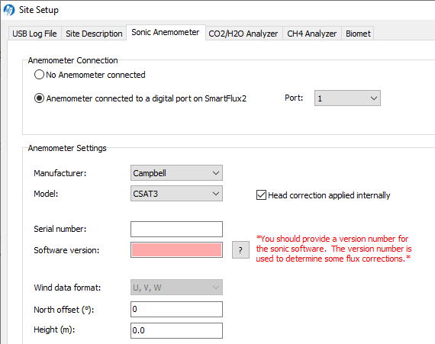This screenshot has height=344, width=435.
Task: Click the North offset (°): label
Action: point(64,310)
